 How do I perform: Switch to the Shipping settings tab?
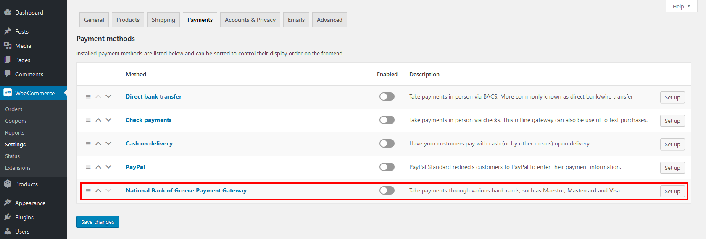click(163, 20)
